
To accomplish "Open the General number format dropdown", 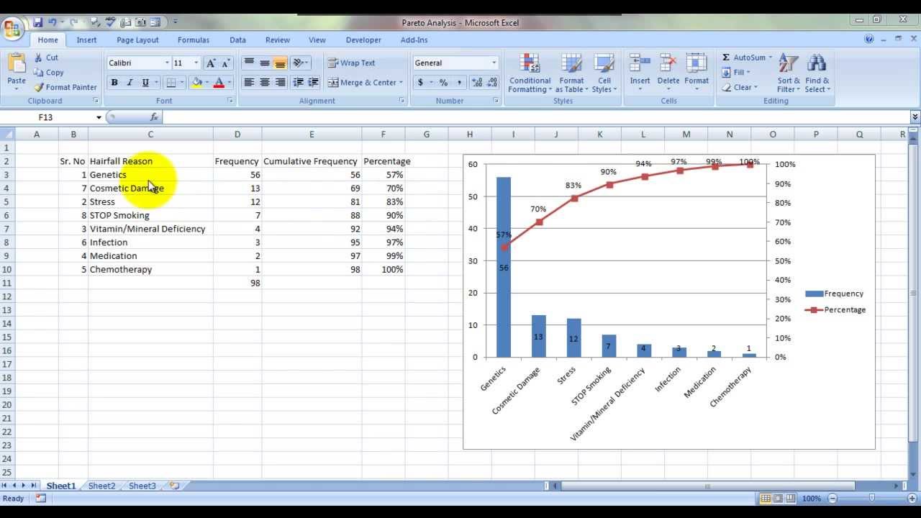I will click(x=494, y=63).
